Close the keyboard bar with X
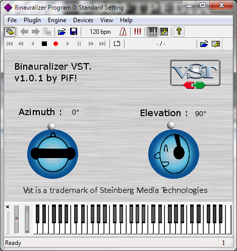 coord(8,207)
